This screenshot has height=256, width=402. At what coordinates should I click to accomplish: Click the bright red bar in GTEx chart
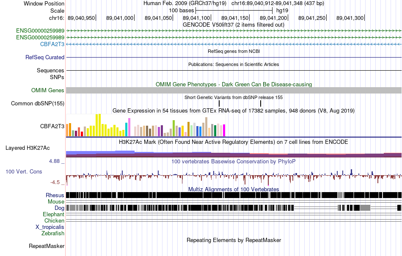82,134
